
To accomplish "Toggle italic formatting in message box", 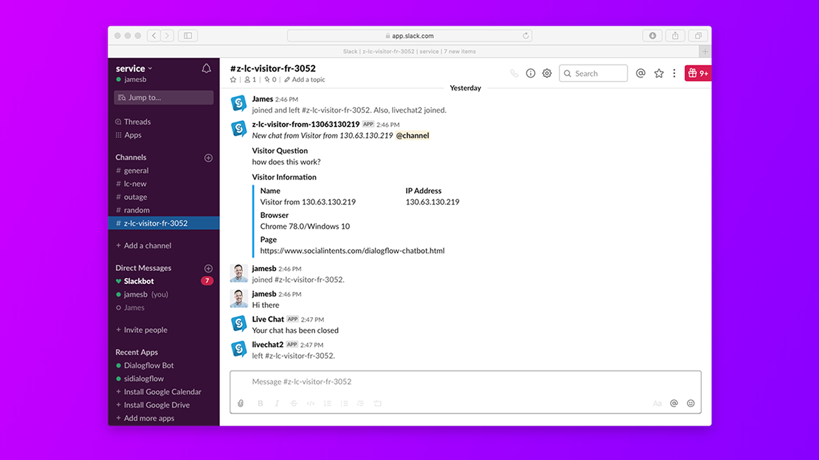I will coord(277,403).
